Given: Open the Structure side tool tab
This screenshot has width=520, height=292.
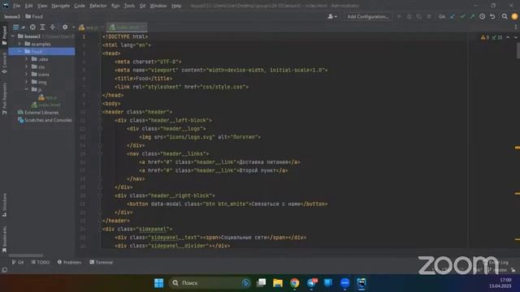Looking at the screenshot, I should click(x=4, y=205).
